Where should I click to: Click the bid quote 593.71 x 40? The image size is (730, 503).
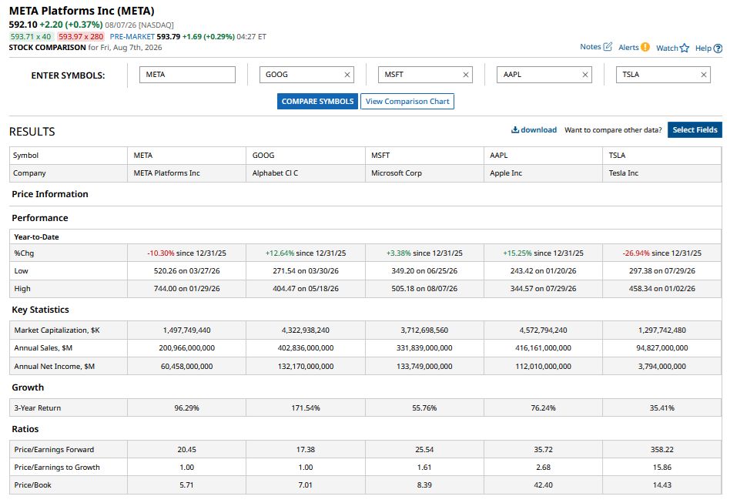31,36
